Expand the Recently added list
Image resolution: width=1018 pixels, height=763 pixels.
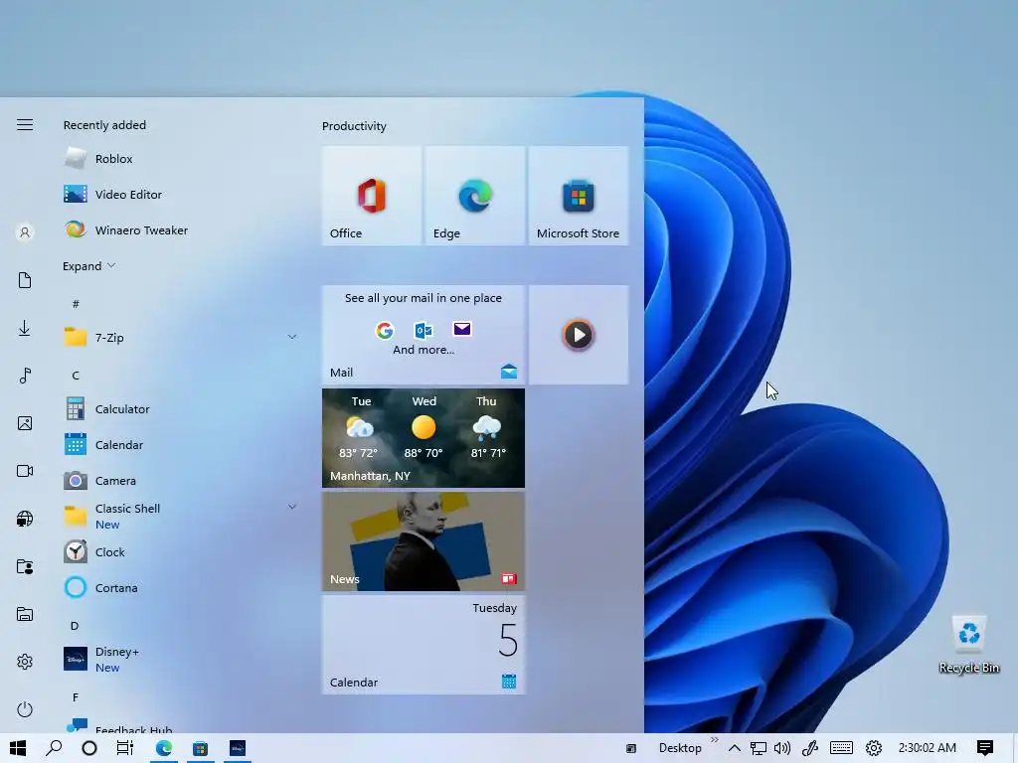pyautogui.click(x=88, y=266)
